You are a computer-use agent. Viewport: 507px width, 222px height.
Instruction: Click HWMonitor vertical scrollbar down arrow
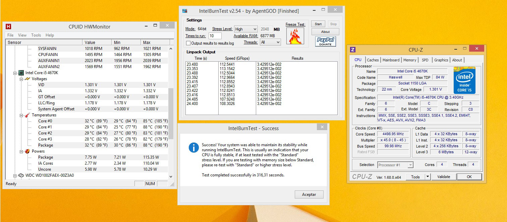[x=171, y=176]
